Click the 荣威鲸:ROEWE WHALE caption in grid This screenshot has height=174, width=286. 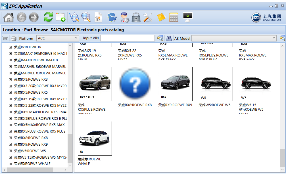89,162
